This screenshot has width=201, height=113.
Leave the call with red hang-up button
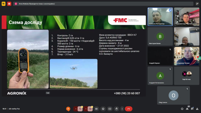point(128,109)
